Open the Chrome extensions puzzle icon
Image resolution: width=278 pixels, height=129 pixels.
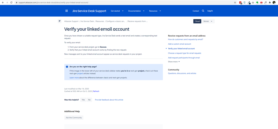pos(270,2)
